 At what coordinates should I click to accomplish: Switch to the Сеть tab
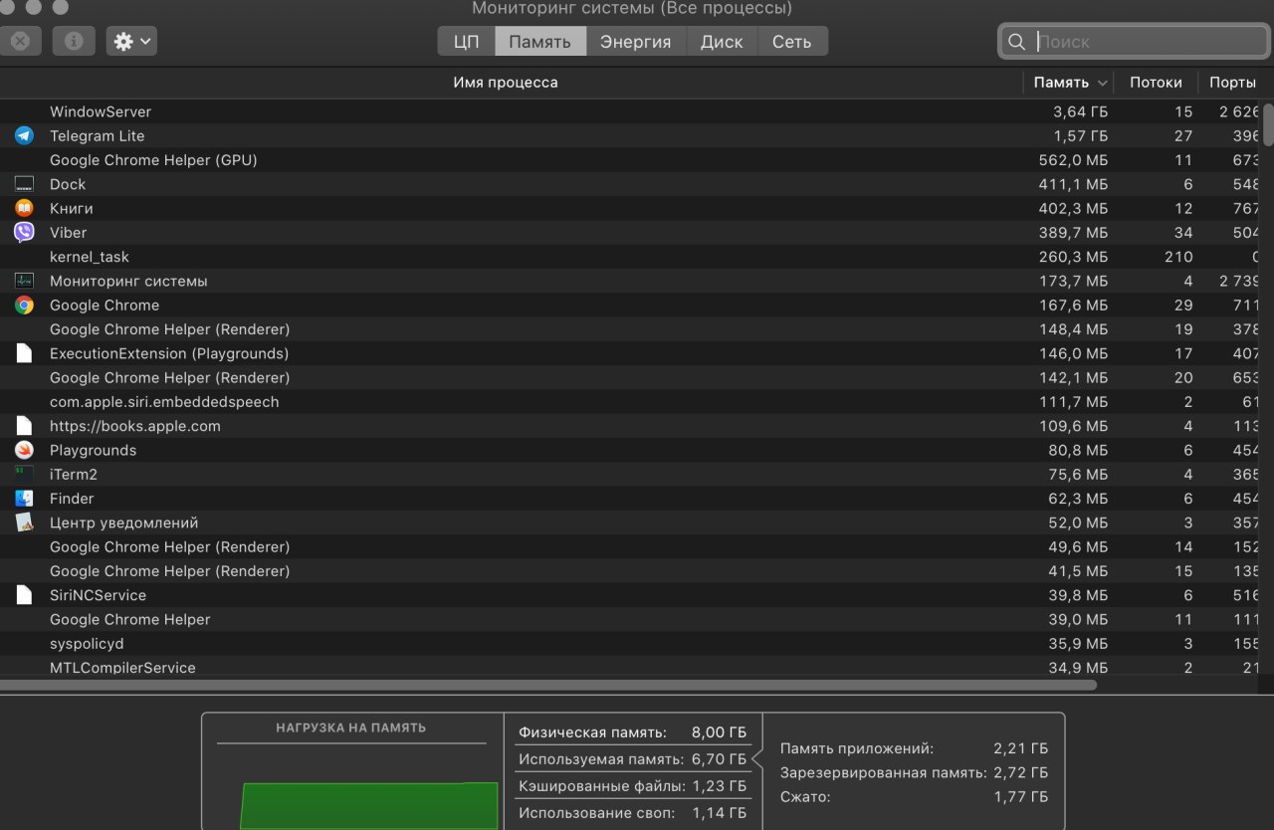792,42
